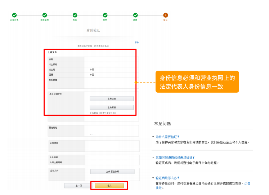This screenshot has height=195, width=269.
Task: Click the 企业资讯 step checkmark icon
Action: [14, 15]
